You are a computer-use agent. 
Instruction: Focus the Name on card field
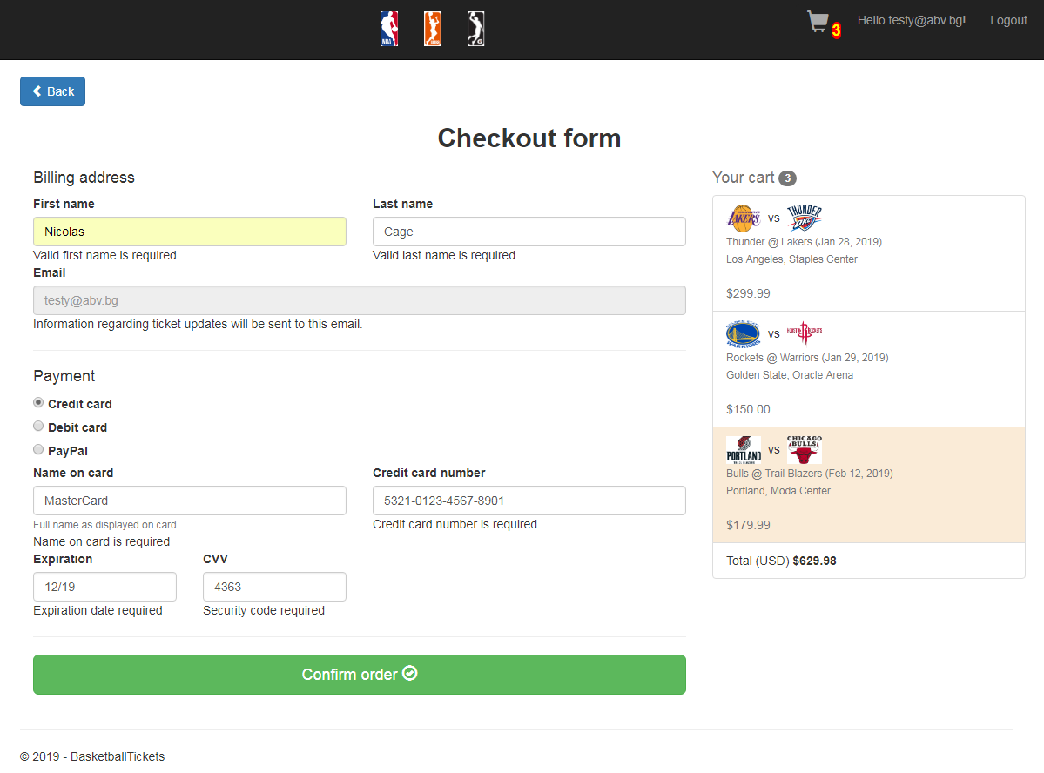[190, 501]
